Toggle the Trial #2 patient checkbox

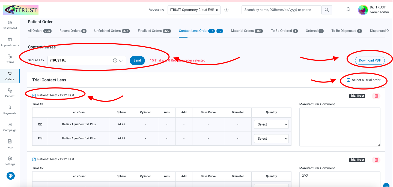34,159
